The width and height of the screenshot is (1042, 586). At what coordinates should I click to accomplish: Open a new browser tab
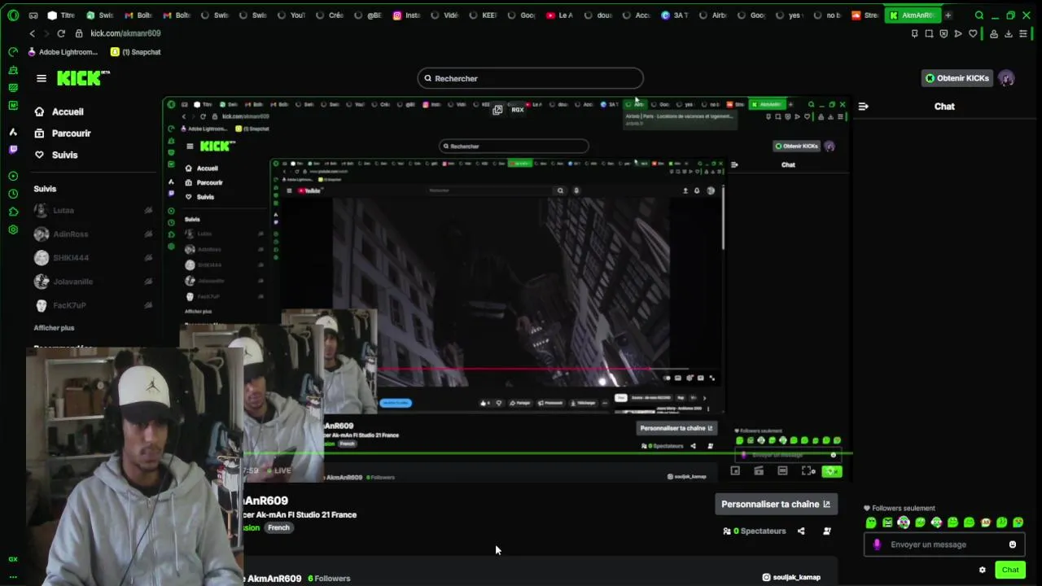[x=948, y=15]
